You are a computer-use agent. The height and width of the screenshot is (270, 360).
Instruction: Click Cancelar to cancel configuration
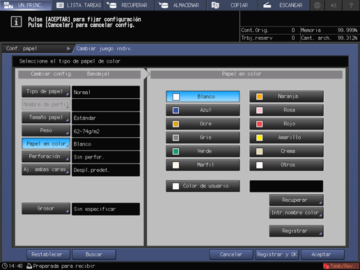[x=231, y=255]
